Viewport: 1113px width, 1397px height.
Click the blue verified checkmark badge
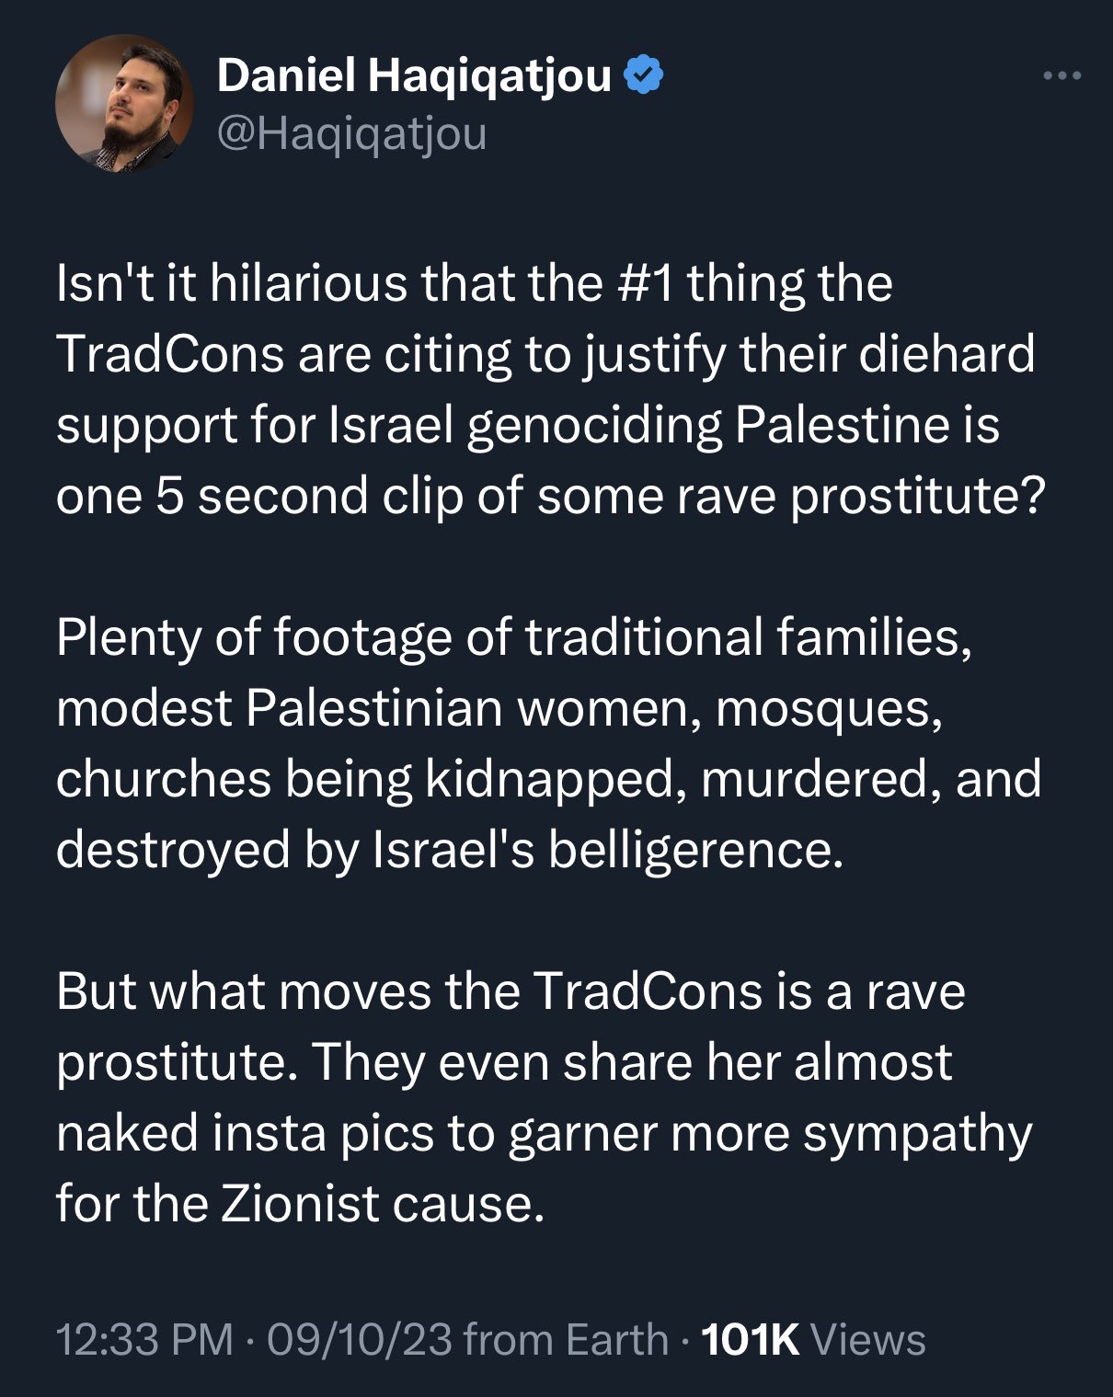[644, 76]
